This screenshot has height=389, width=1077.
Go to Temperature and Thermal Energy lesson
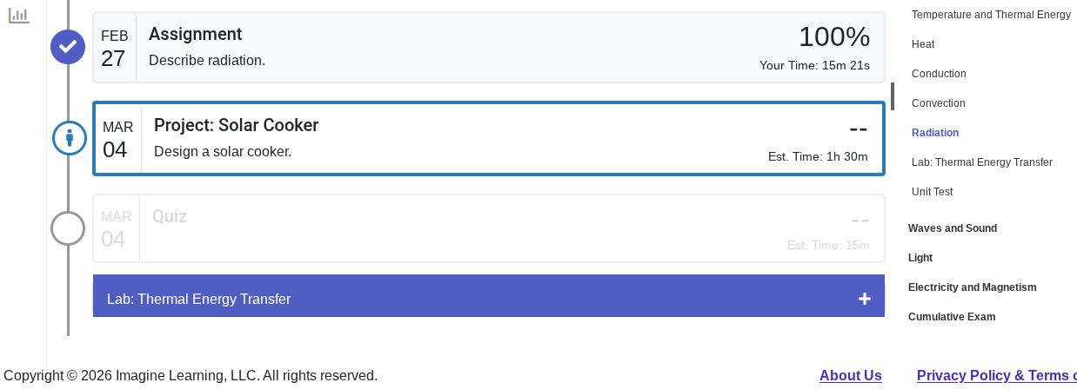point(991,15)
